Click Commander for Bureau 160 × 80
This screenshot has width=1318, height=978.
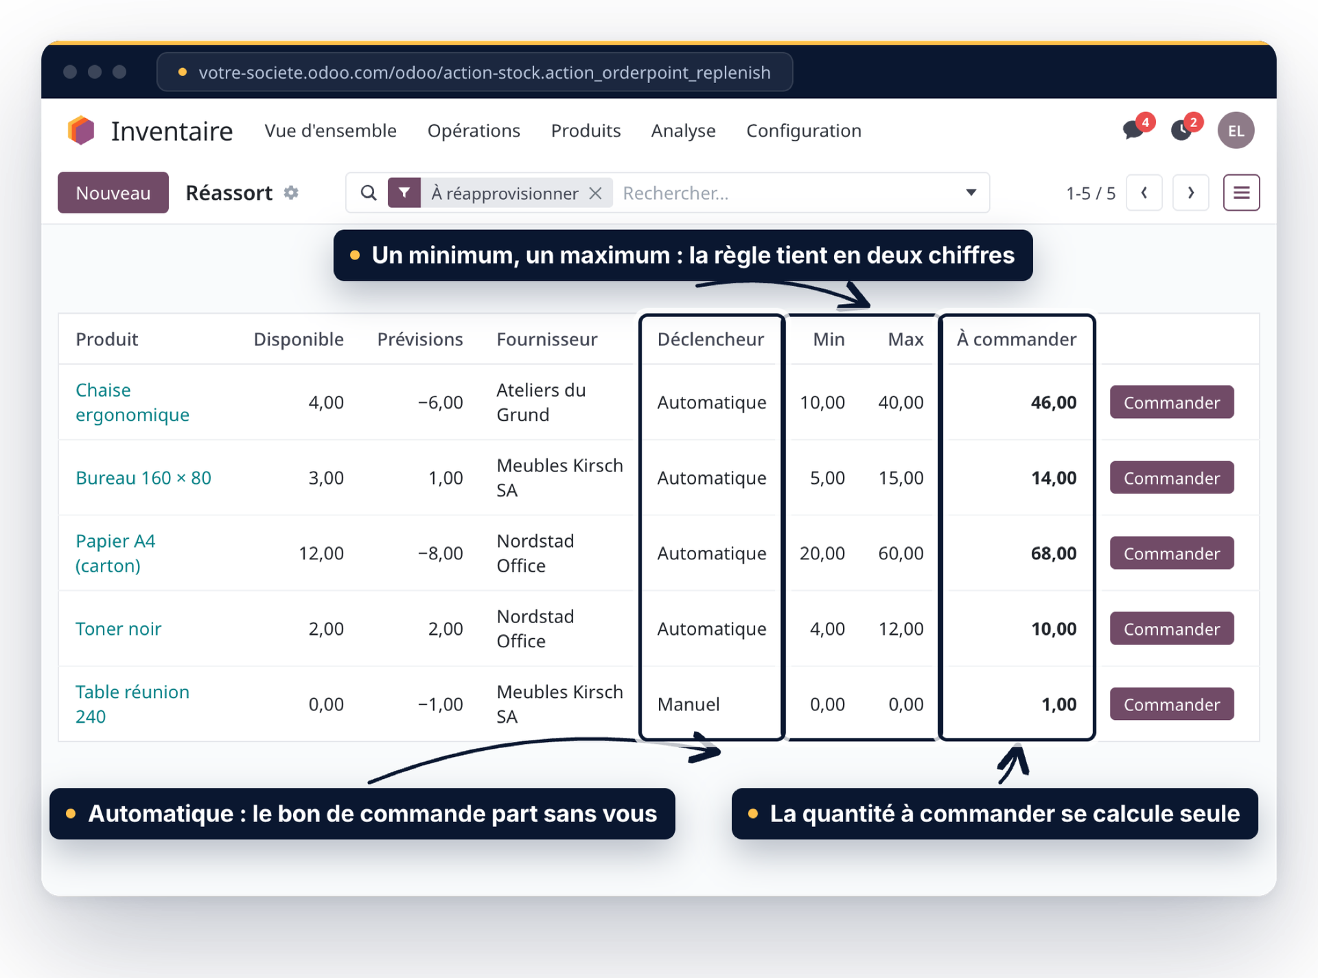(x=1172, y=478)
